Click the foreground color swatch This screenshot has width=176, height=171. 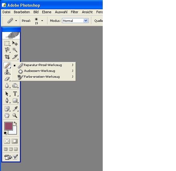pyautogui.click(x=9, y=126)
